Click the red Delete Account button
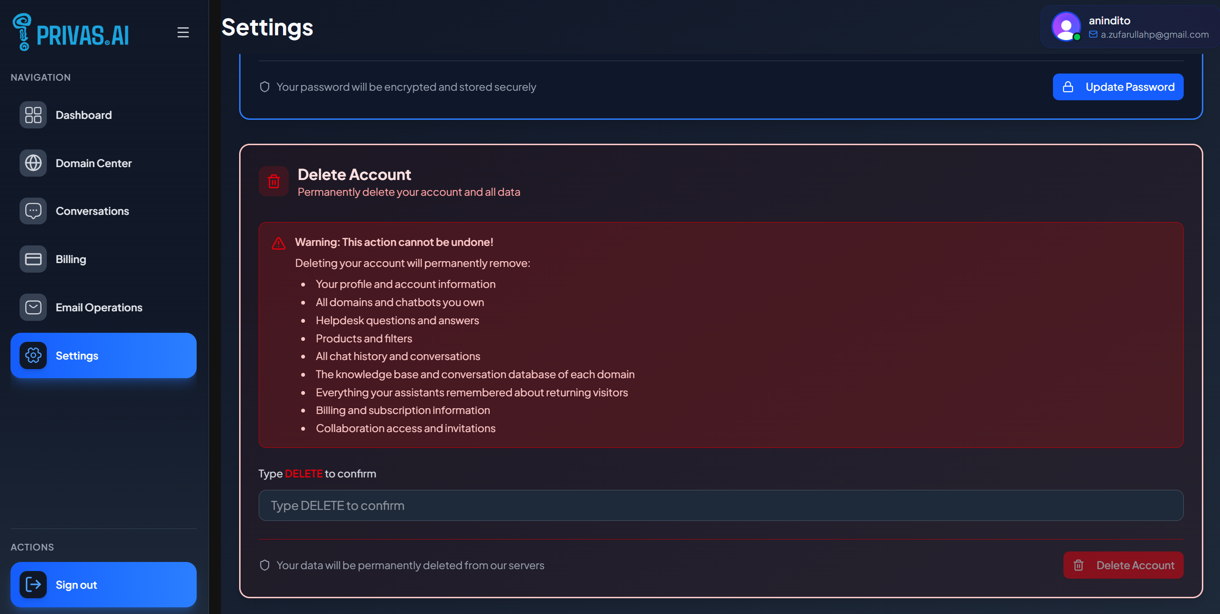 click(x=1123, y=565)
